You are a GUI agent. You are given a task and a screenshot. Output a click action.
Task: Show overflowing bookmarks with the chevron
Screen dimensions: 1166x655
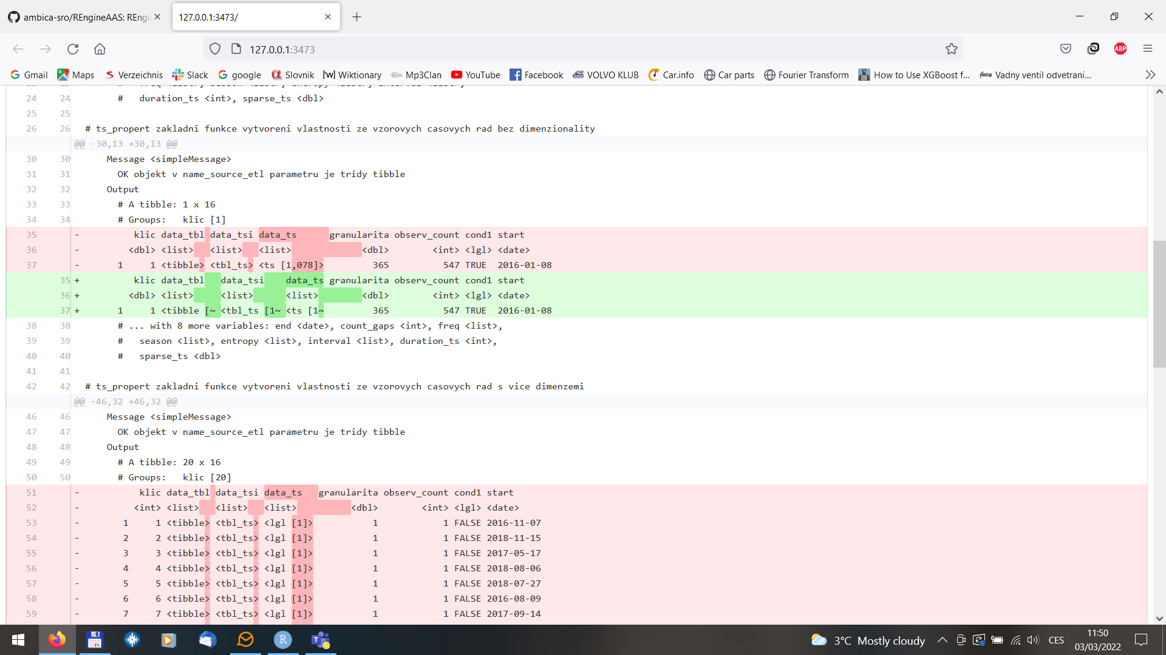point(1150,75)
